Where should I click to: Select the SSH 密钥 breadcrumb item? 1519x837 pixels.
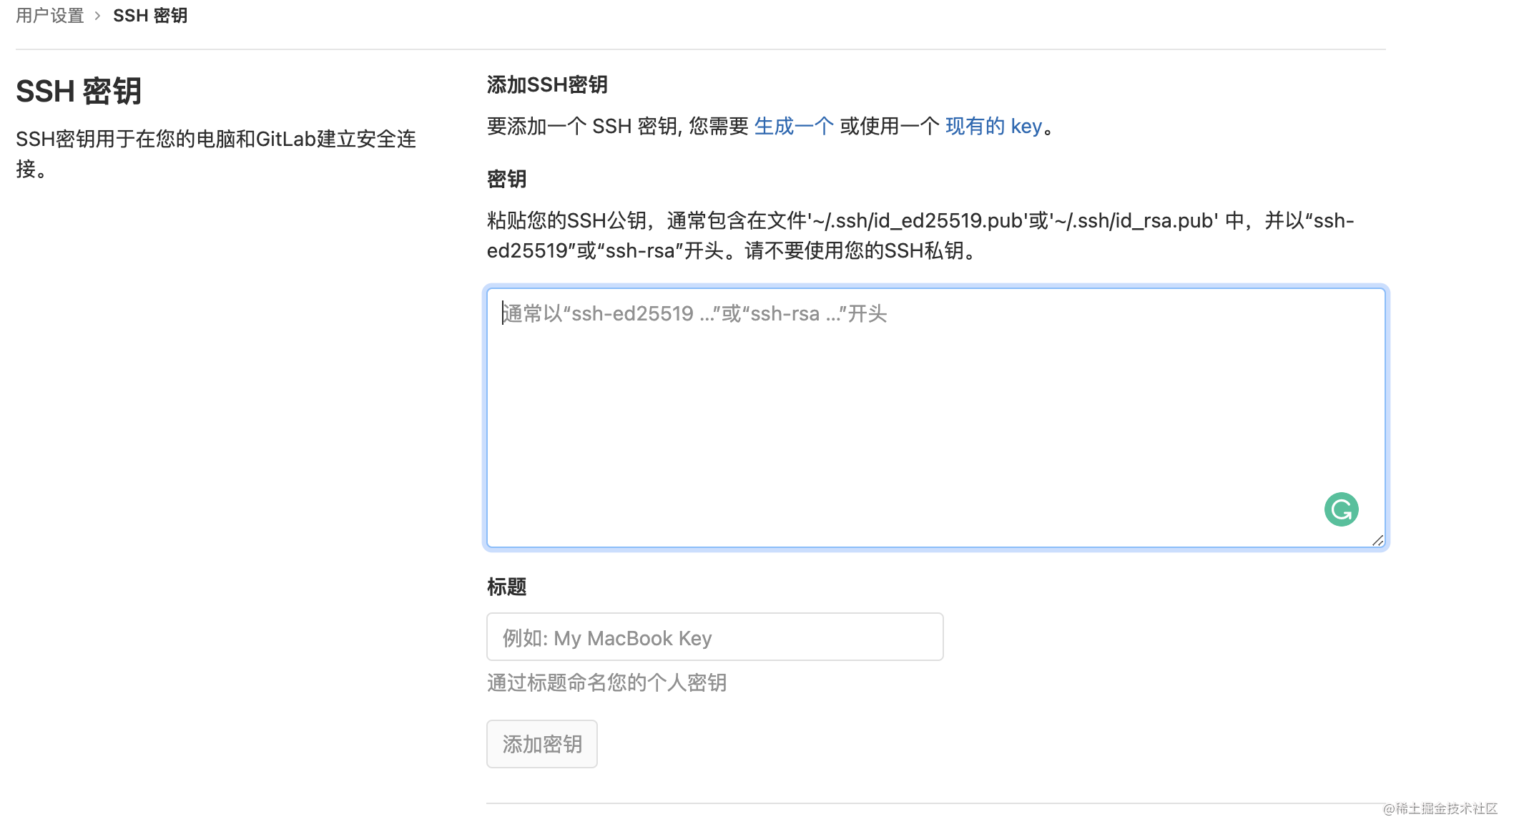[150, 15]
